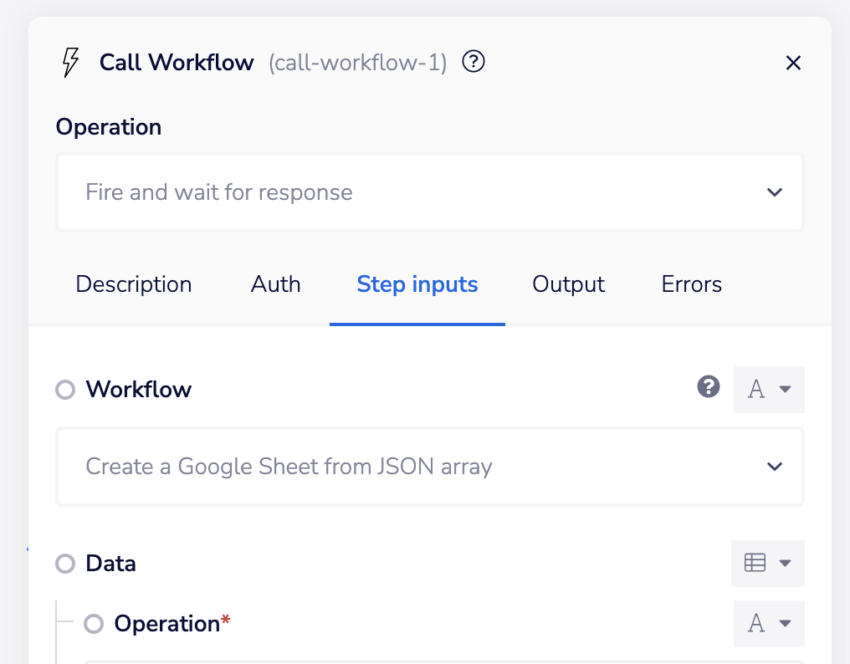The width and height of the screenshot is (850, 664).
Task: Open the Workflow field type selector
Action: 769,390
